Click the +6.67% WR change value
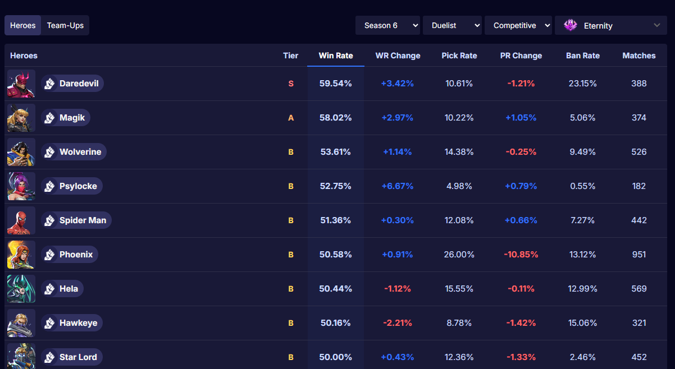 coord(398,186)
